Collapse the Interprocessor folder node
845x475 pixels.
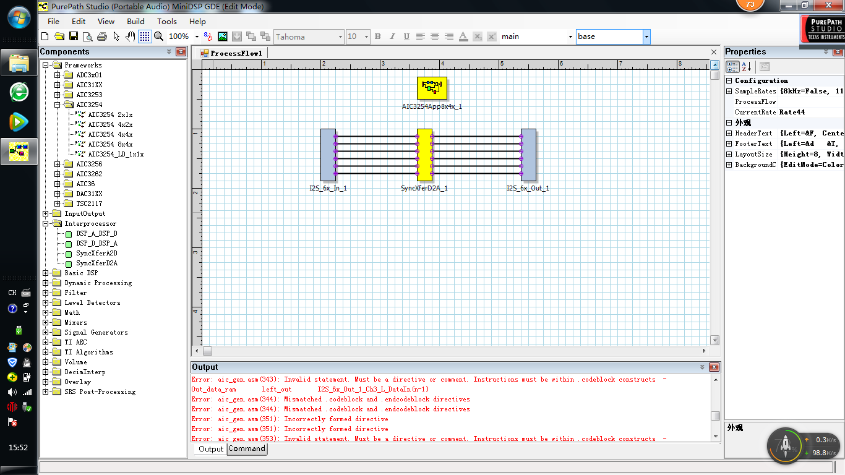click(46, 223)
